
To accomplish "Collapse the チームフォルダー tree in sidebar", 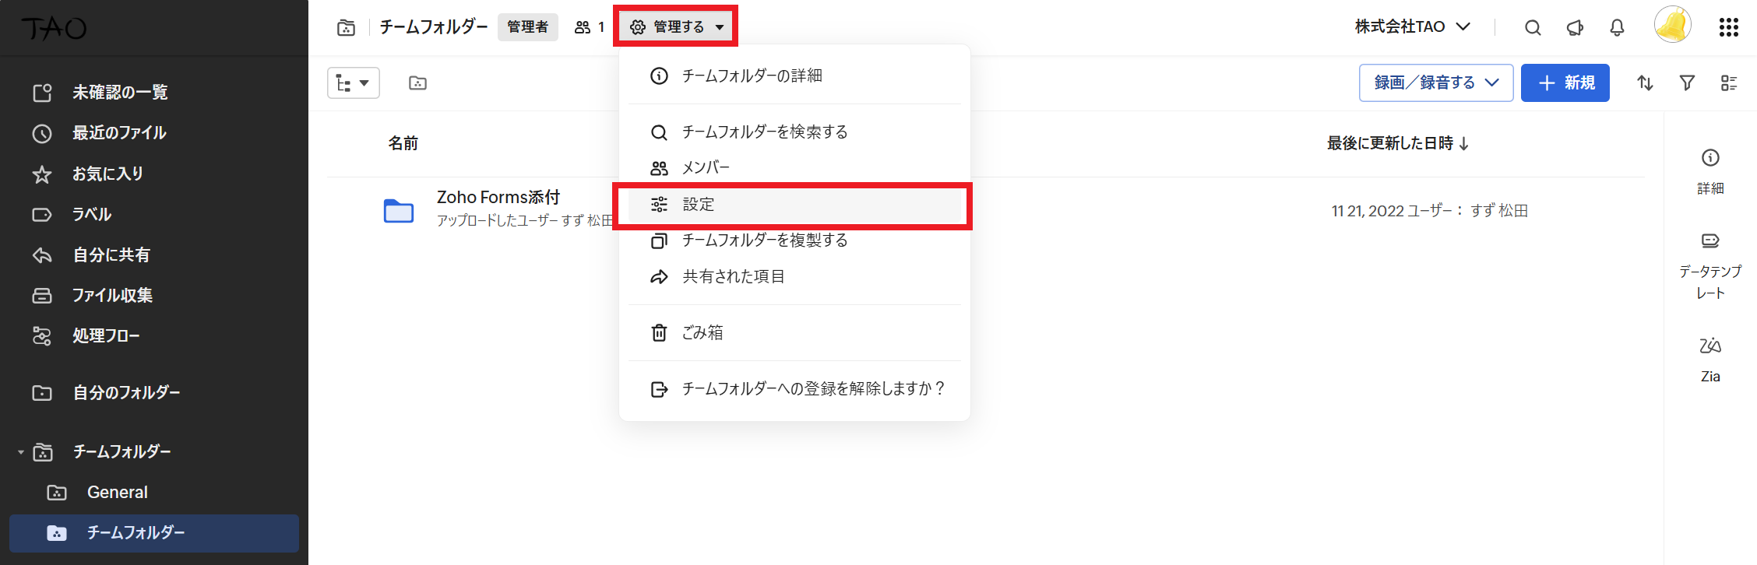I will click(21, 452).
